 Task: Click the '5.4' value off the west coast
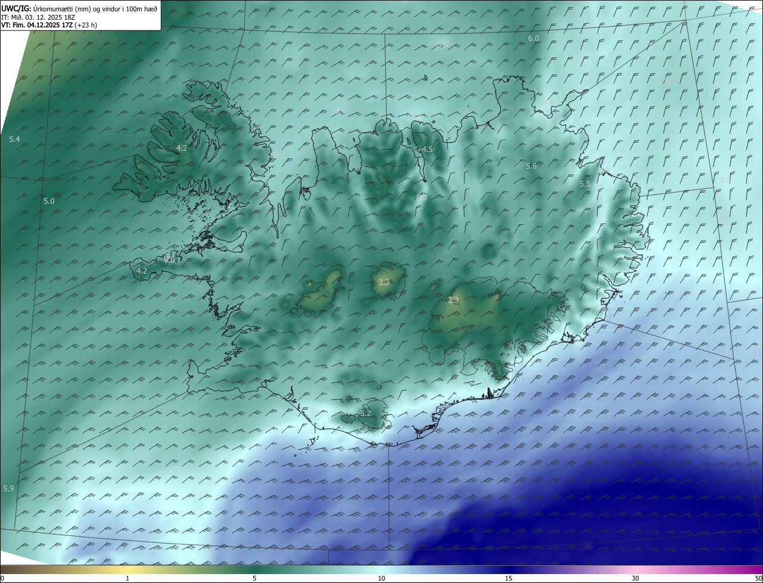tap(15, 139)
